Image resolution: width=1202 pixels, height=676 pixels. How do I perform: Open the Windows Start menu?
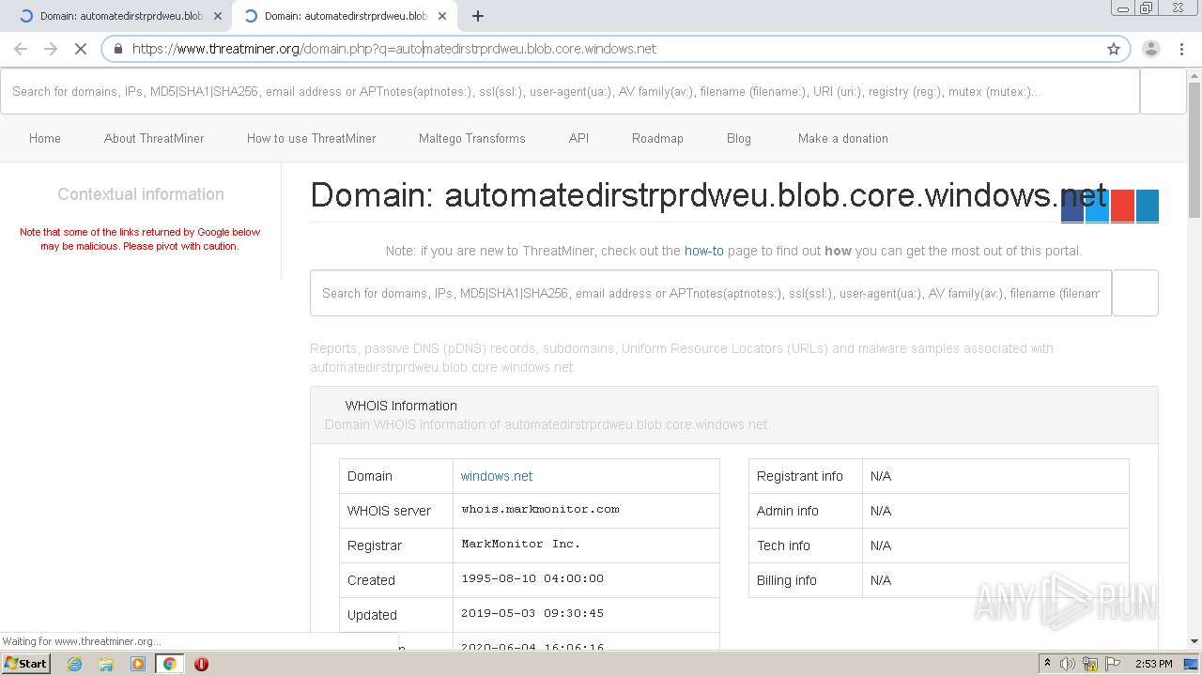(25, 664)
